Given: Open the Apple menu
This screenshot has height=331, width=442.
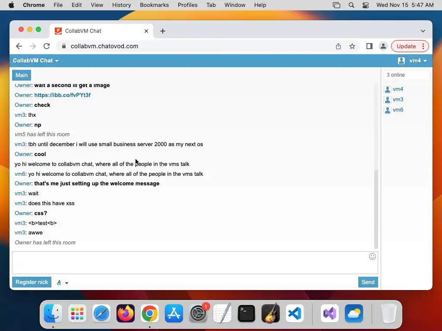Looking at the screenshot, I should pyautogui.click(x=11, y=5).
